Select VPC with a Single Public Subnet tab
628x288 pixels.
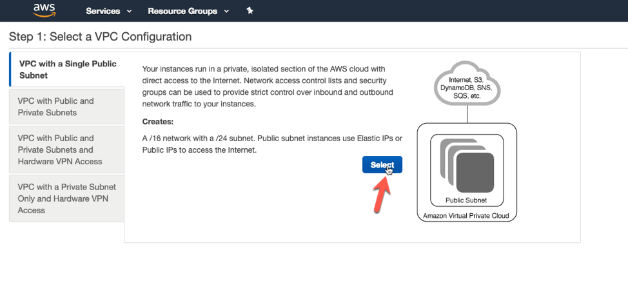[x=66, y=70]
